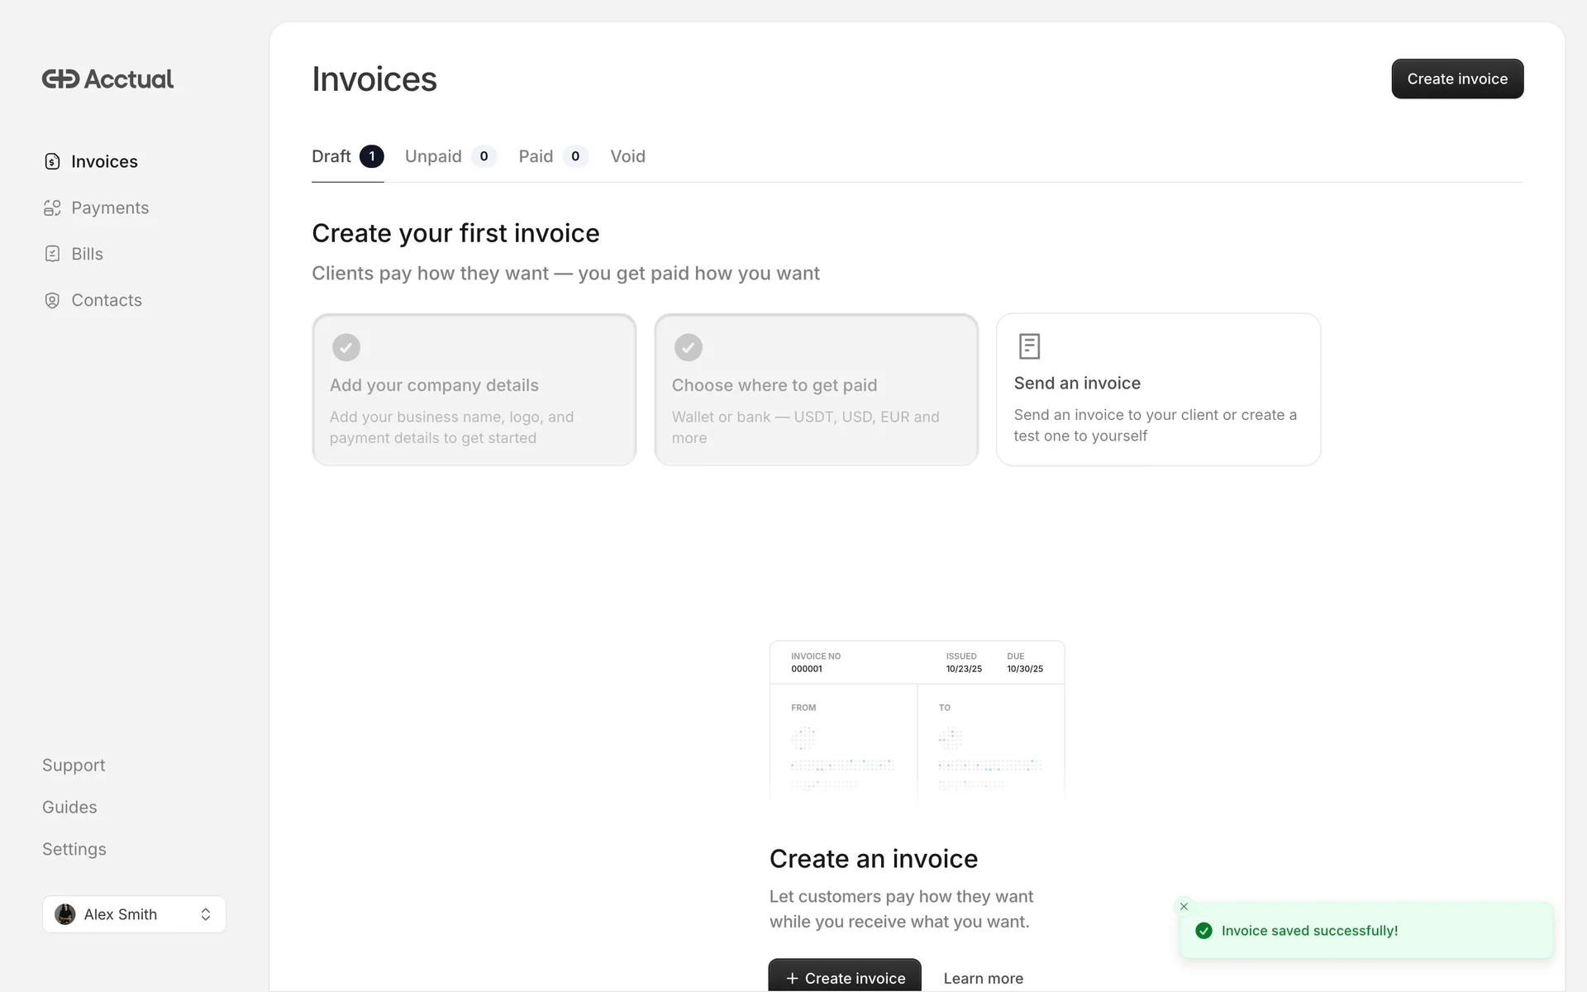Click the sample invoice preview thumbnail
Viewport: 1587px width, 992px height.
point(917,719)
